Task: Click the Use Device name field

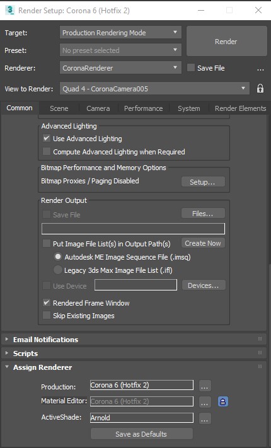Action: click(x=135, y=285)
